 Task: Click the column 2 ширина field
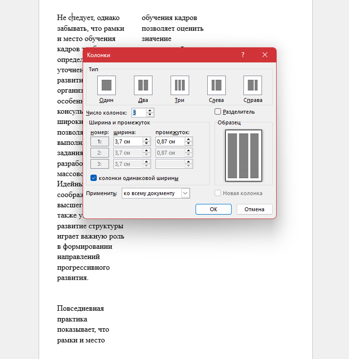128,153
